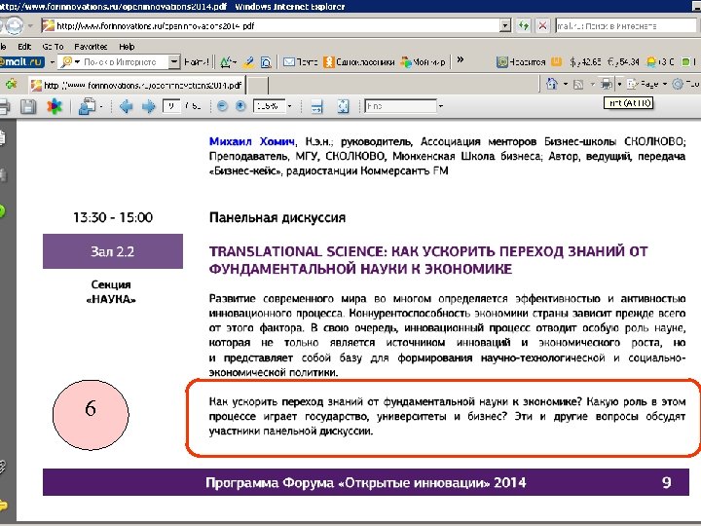Screen dimensions: 701x526
Task: Zoom in with the plus button
Action: [x=240, y=106]
